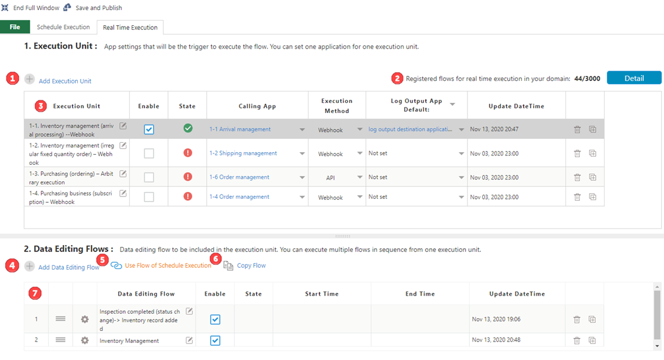
Task: Click Add Execution Unit link
Action: 65,81
